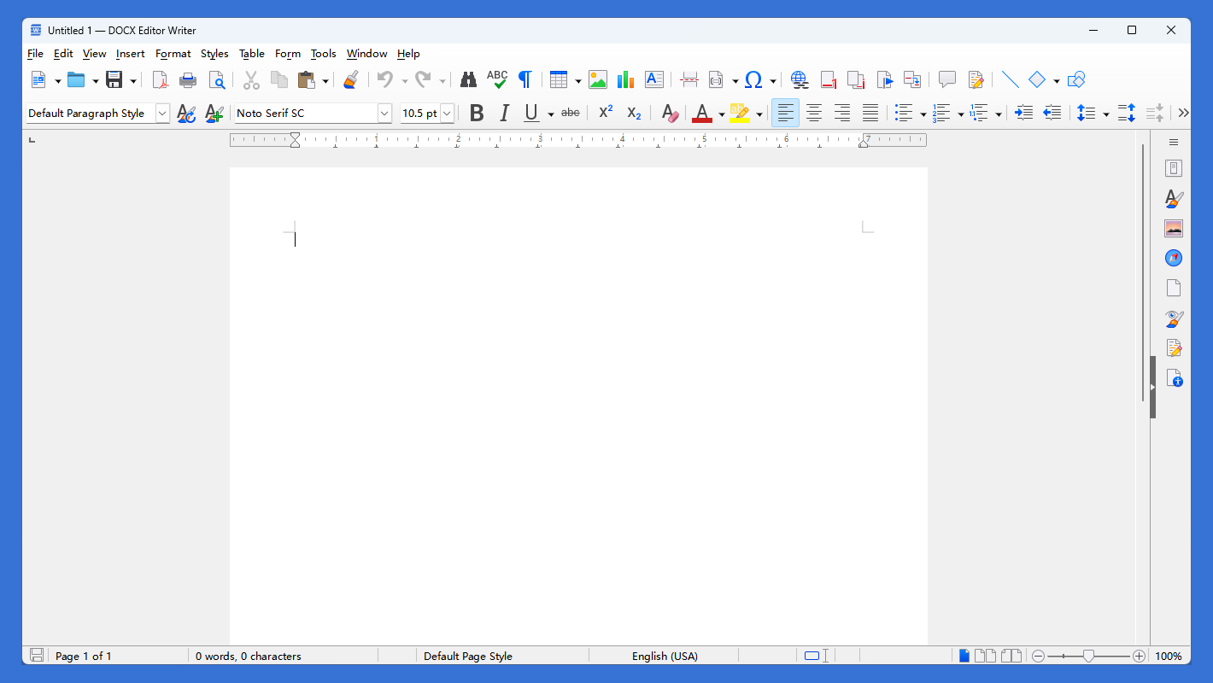Expand the paragraph style dropdown
This screenshot has height=683, width=1213.
(162, 113)
